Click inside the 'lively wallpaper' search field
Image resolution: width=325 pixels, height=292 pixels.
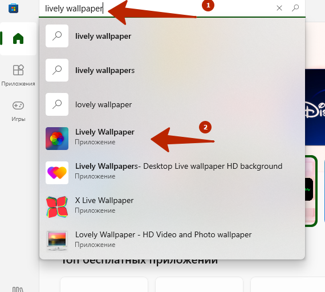[157, 9]
